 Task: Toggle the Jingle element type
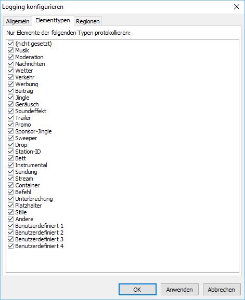pos(11,98)
